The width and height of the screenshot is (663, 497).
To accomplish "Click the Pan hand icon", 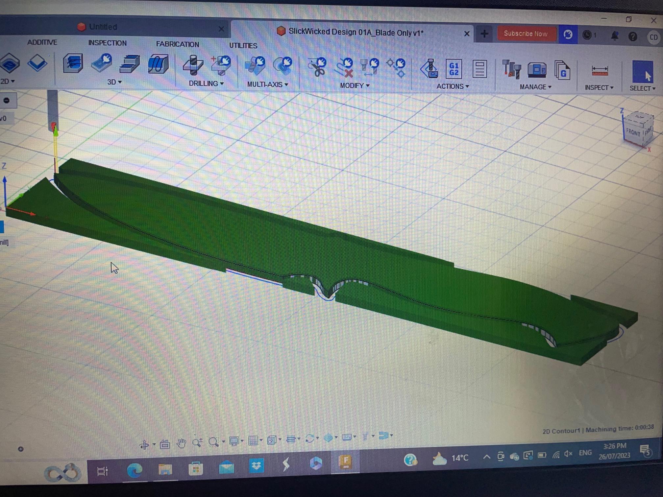I will [x=181, y=443].
